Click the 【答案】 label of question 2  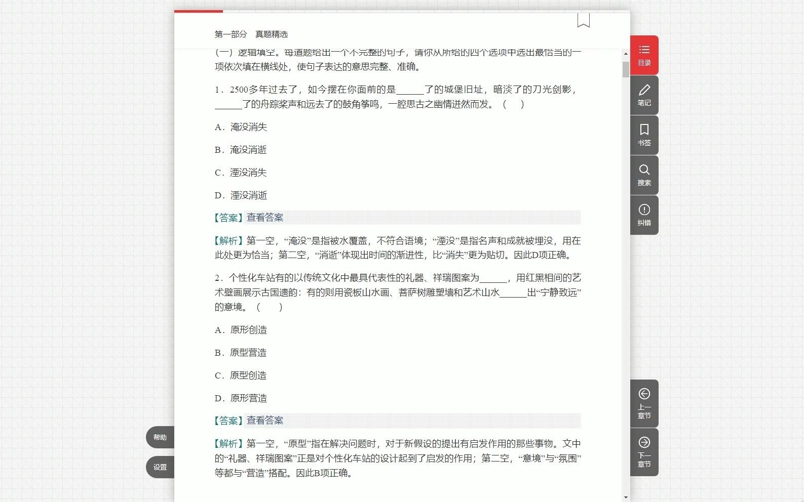click(229, 421)
